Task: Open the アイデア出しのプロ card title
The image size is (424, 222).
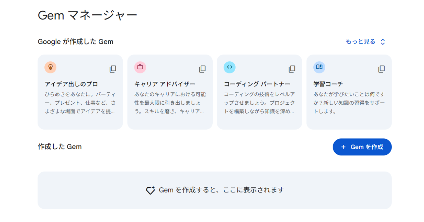Action: (x=71, y=84)
